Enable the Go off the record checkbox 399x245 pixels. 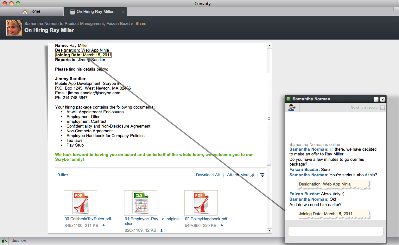[383, 108]
